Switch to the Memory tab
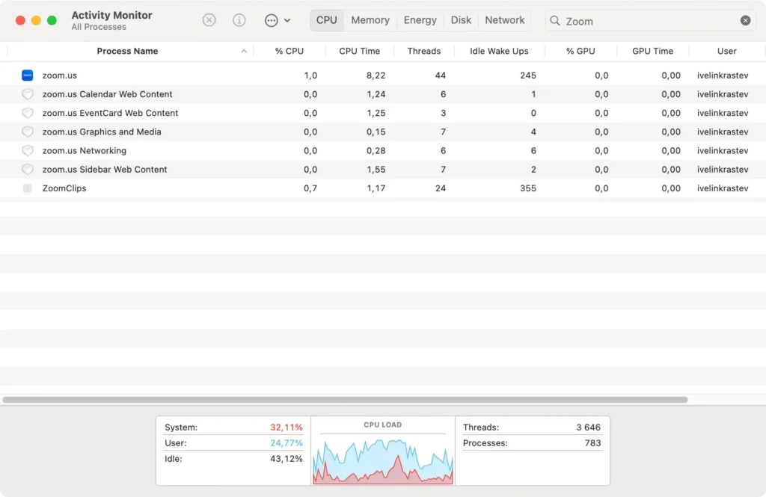Image resolution: width=766 pixels, height=497 pixels. 370,20
